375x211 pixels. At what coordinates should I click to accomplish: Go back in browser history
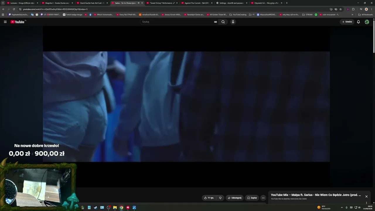pyautogui.click(x=3, y=9)
